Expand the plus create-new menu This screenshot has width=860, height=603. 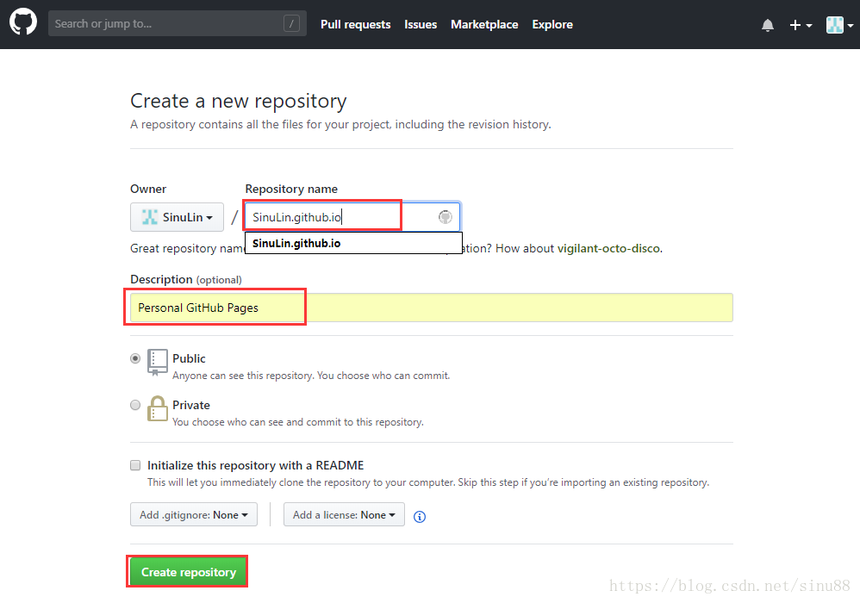pos(801,25)
